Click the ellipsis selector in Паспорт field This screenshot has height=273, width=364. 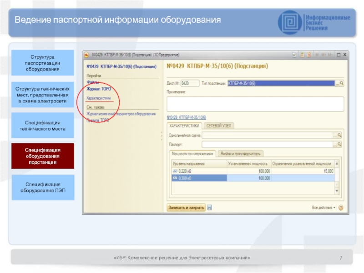[x=334, y=144]
